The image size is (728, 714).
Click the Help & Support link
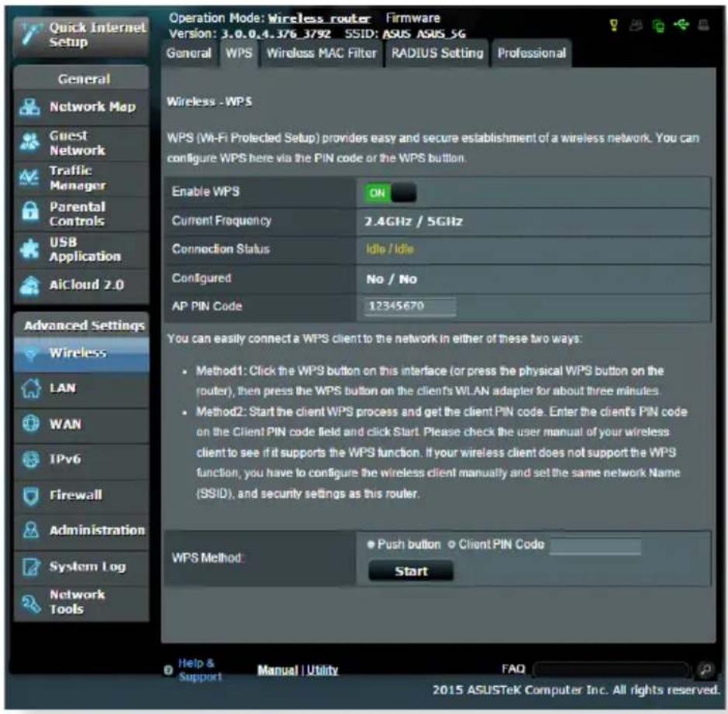tap(198, 670)
